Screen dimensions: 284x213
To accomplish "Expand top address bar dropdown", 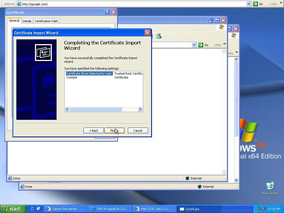I will tap(248, 4).
